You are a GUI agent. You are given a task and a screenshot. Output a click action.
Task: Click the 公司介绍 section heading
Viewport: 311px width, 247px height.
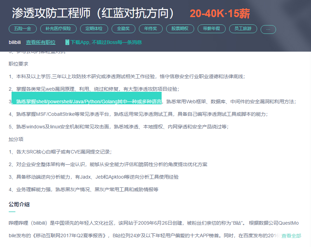click(x=19, y=204)
